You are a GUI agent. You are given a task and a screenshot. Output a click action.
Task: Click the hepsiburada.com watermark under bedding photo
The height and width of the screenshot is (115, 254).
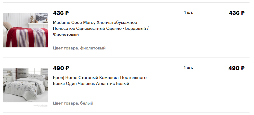pos(40,105)
